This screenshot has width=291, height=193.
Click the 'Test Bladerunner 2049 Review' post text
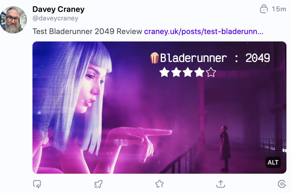(x=87, y=32)
